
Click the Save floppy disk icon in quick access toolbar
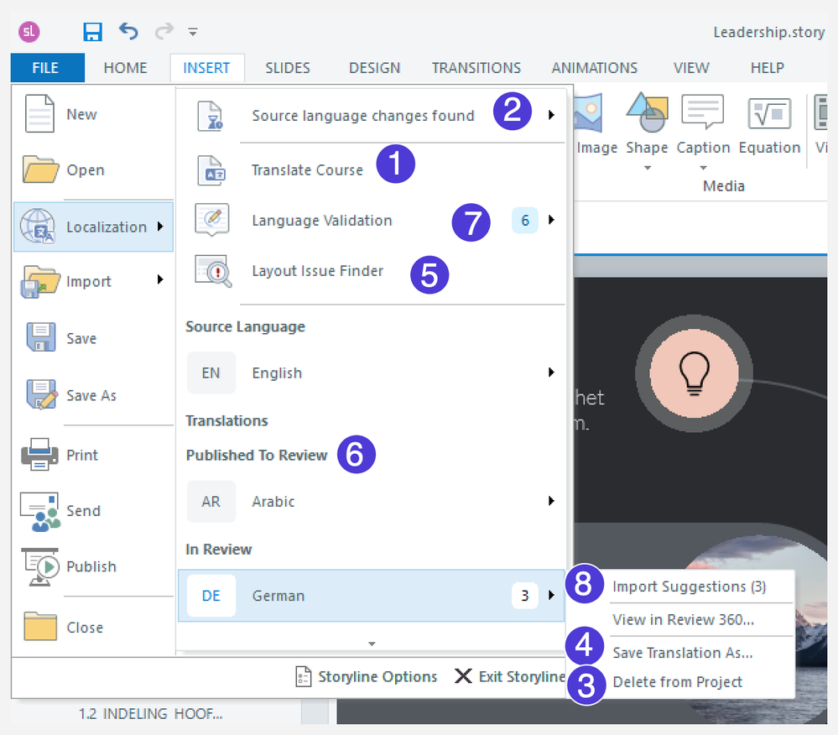tap(92, 32)
